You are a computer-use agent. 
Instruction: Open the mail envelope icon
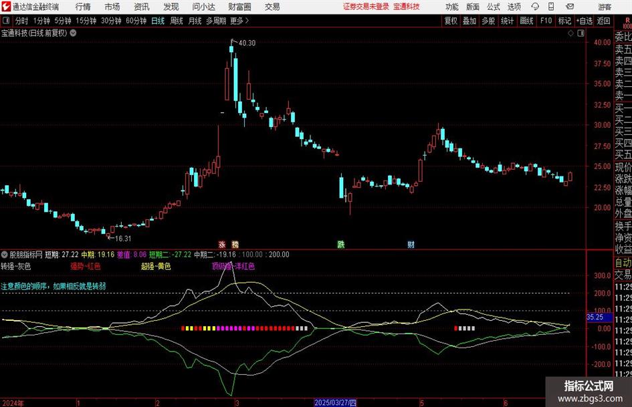[570, 7]
